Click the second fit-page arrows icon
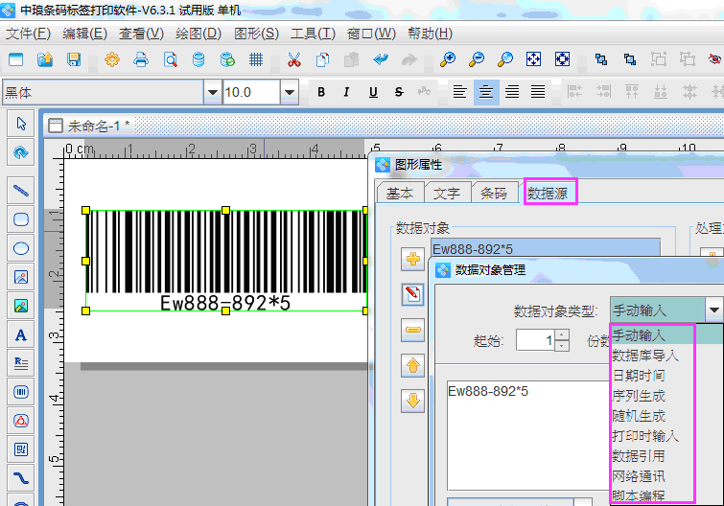This screenshot has height=506, width=724. click(562, 59)
